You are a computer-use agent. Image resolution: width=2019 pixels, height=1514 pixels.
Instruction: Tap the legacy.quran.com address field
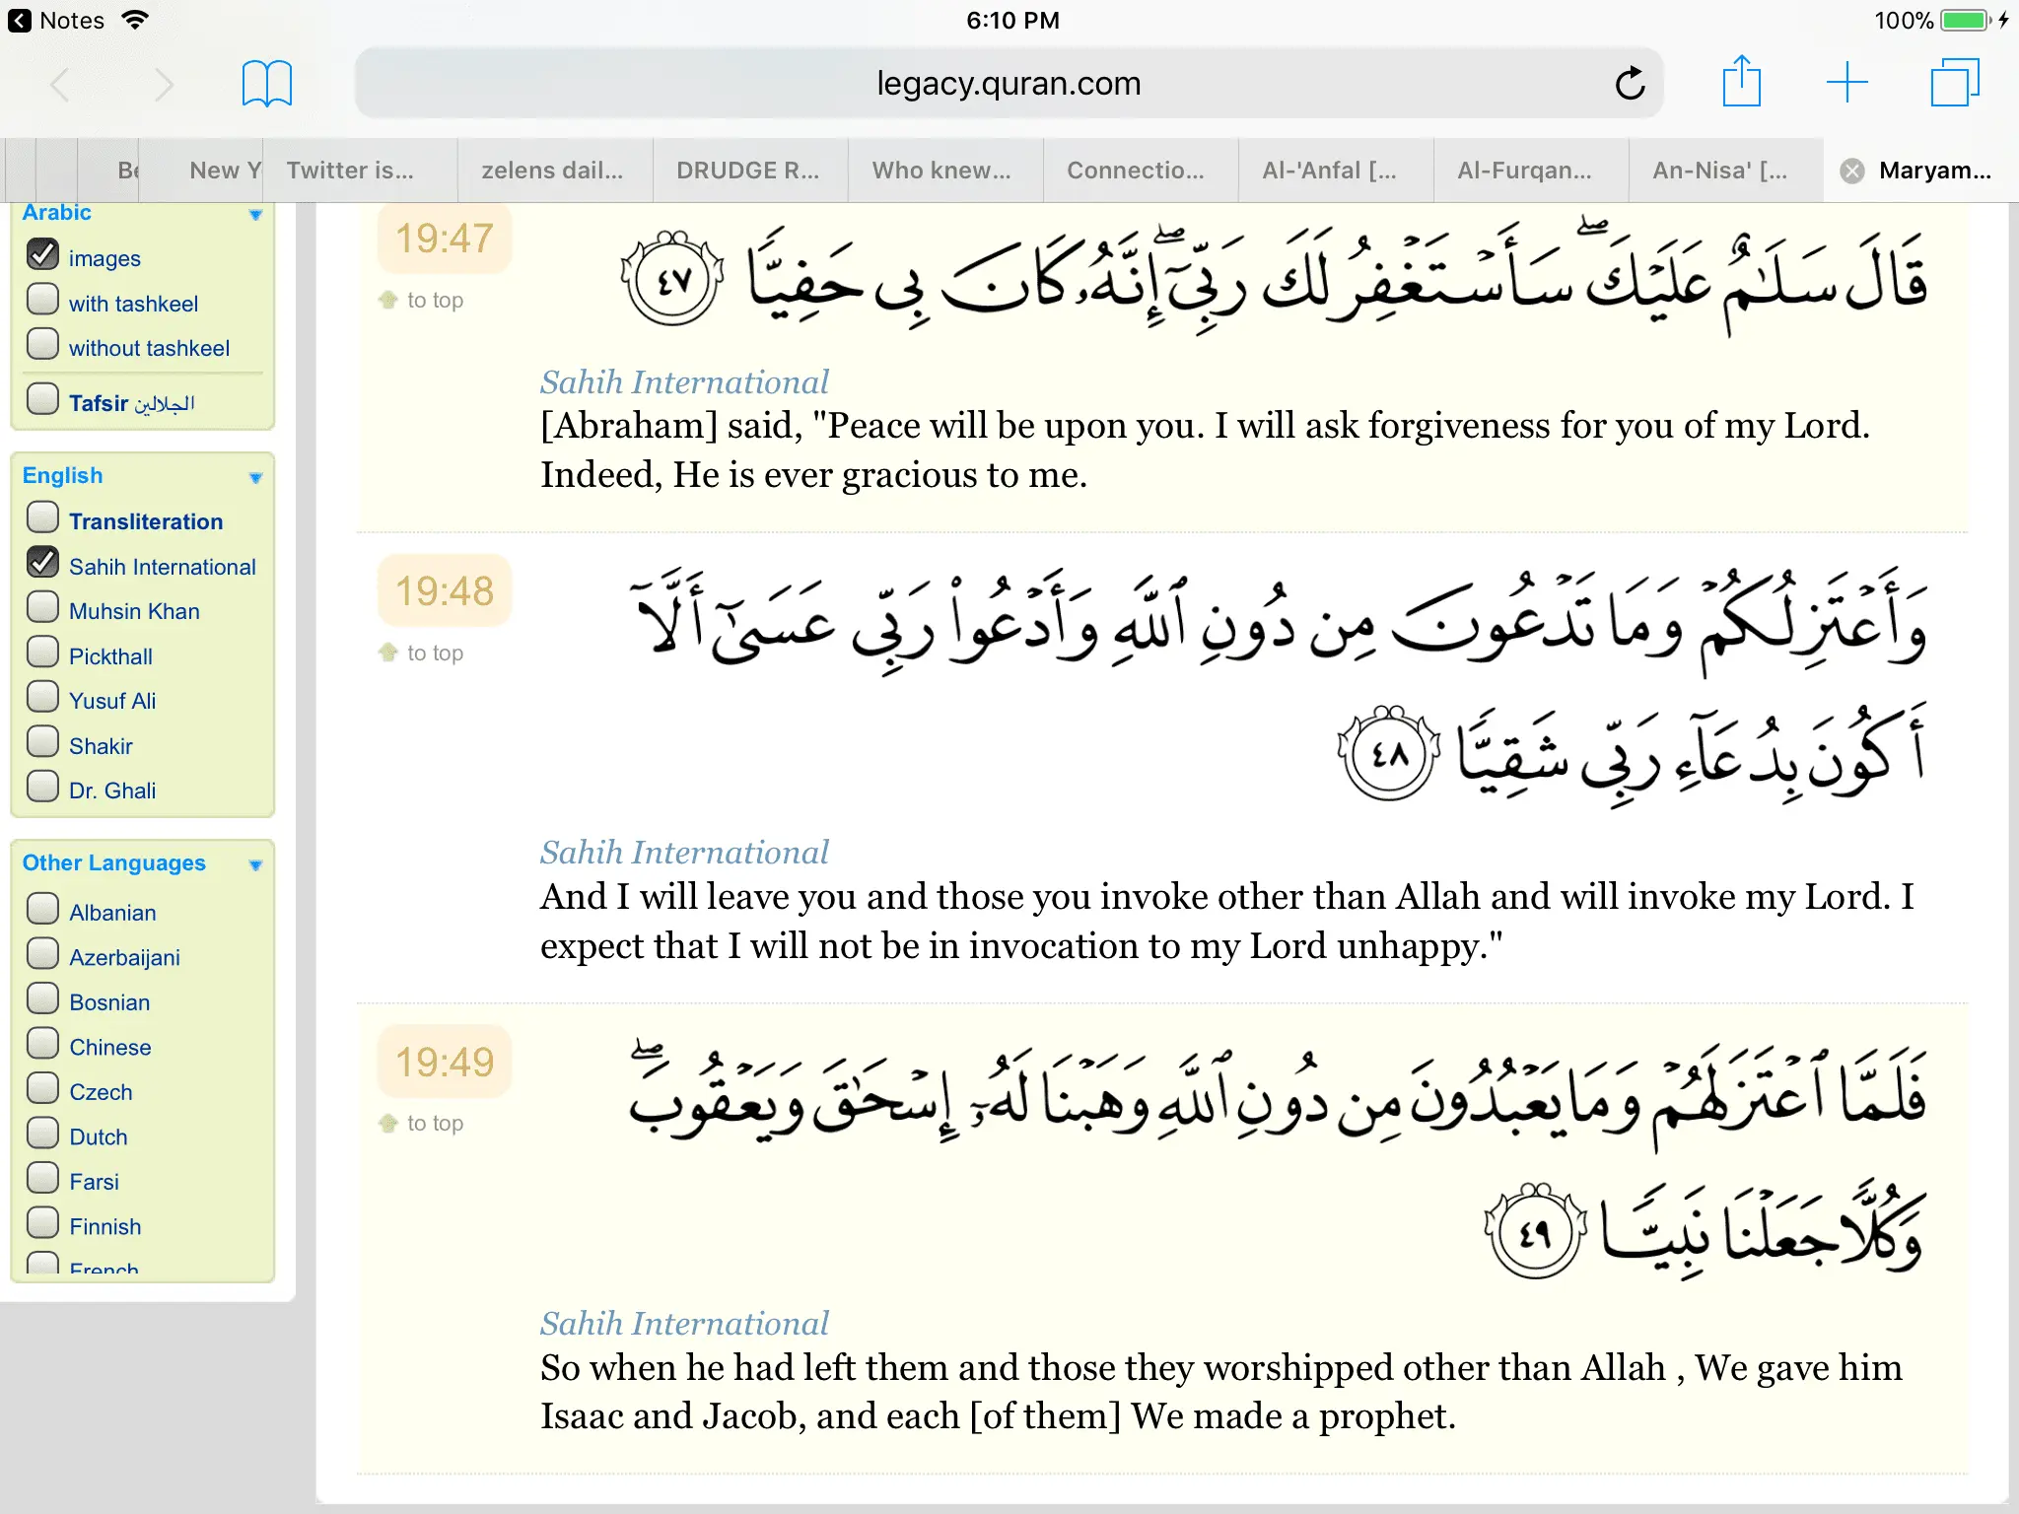[1008, 84]
